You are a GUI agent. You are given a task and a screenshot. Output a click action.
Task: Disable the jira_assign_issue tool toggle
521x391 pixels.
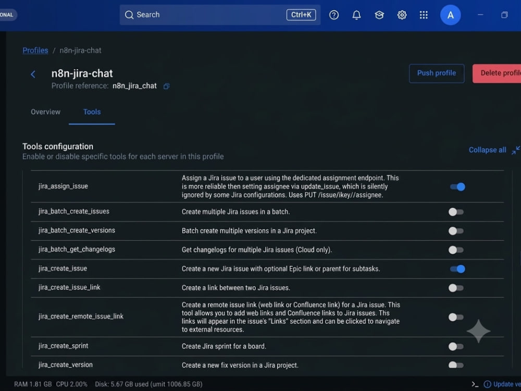coord(457,187)
